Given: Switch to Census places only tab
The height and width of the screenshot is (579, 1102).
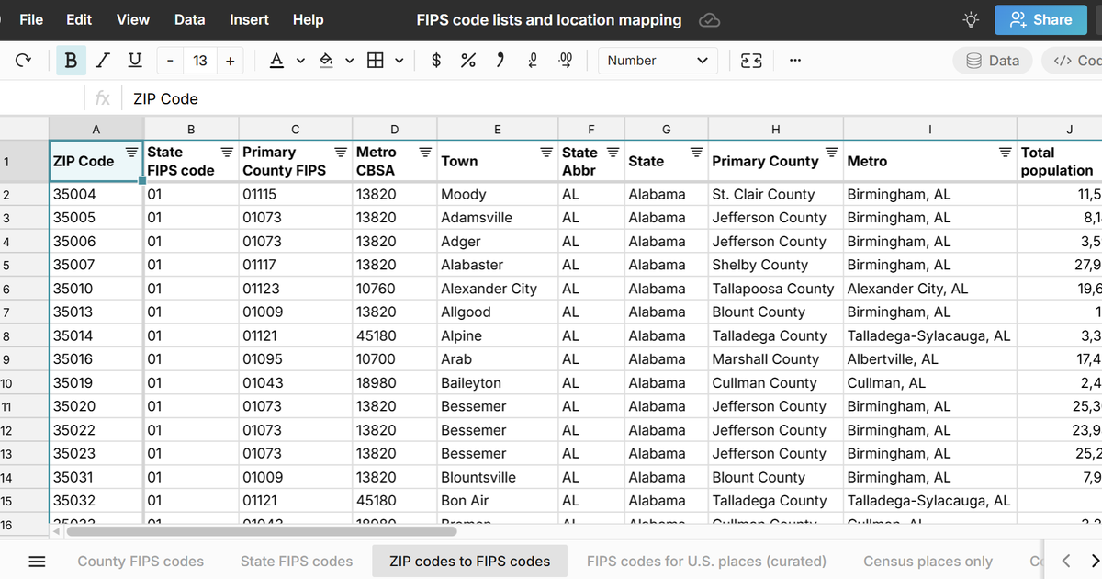Looking at the screenshot, I should click(x=928, y=562).
